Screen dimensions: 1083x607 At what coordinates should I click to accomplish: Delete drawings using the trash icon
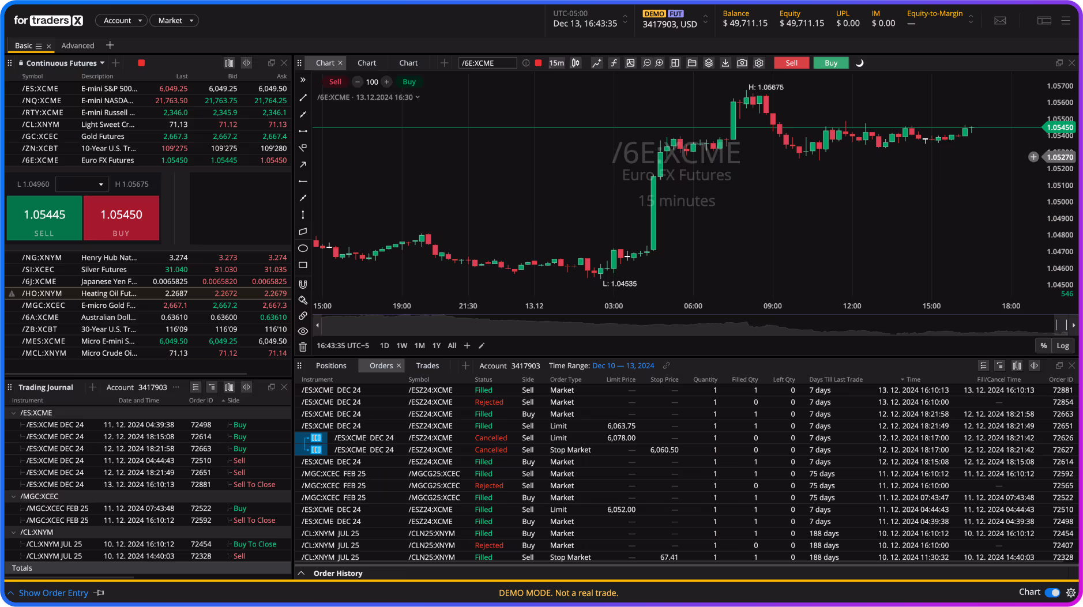pyautogui.click(x=303, y=346)
